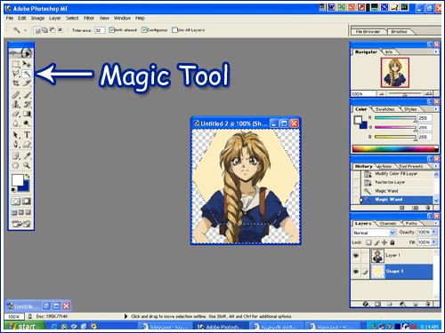
Task: Select the Type tool
Action: 27,135
